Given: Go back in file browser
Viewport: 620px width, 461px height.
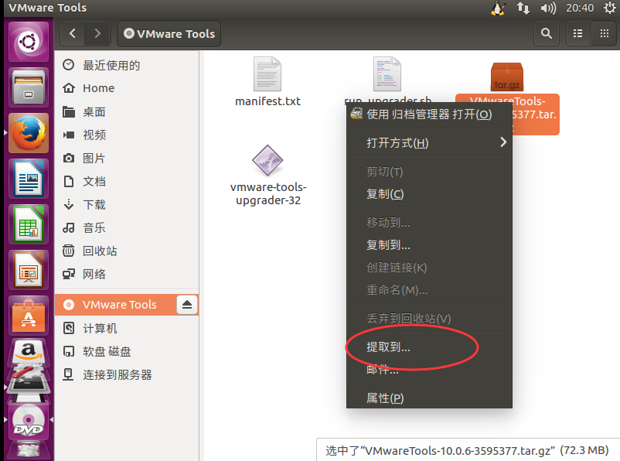Looking at the screenshot, I should click(x=73, y=33).
